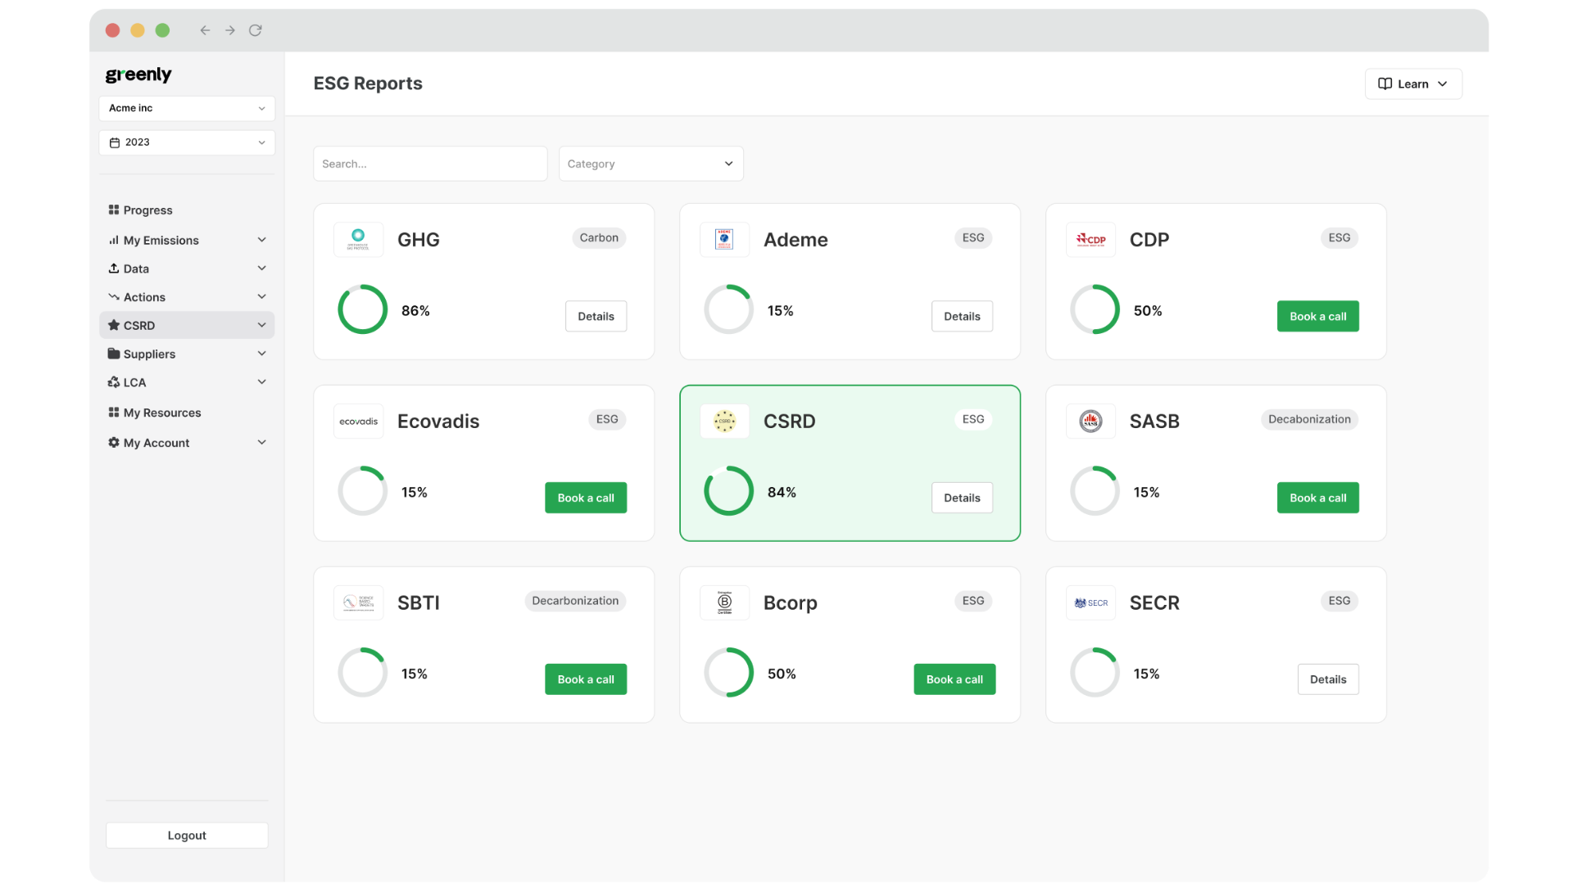The height and width of the screenshot is (884, 1573).
Task: Click the Ademe logo
Action: coord(724,240)
